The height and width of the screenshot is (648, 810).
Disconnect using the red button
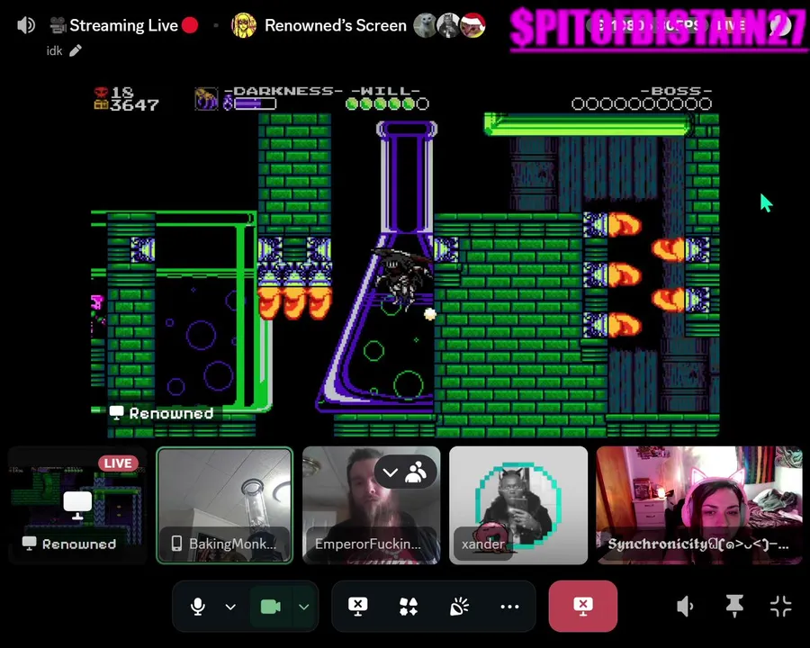582,606
